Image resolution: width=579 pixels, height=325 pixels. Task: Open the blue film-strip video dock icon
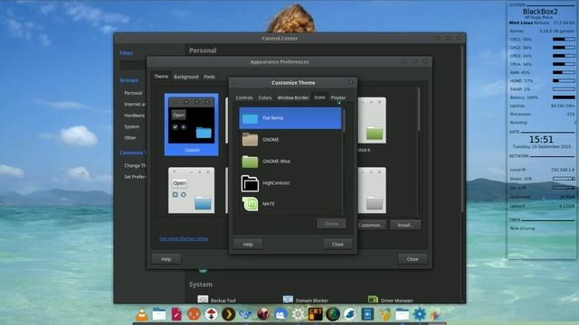tap(367, 314)
